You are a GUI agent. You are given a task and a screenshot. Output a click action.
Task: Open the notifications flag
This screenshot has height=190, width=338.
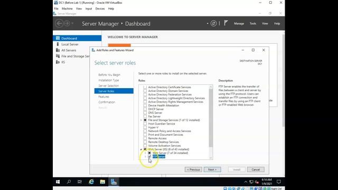pyautogui.click(x=226, y=23)
